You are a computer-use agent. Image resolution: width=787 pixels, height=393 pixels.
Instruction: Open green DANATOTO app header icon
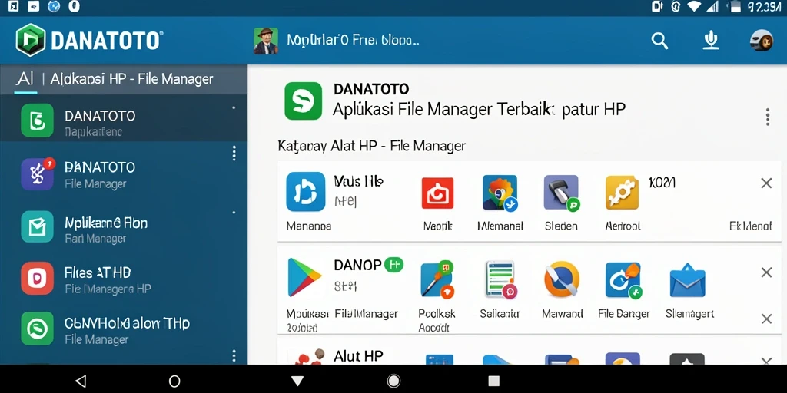[x=303, y=101]
